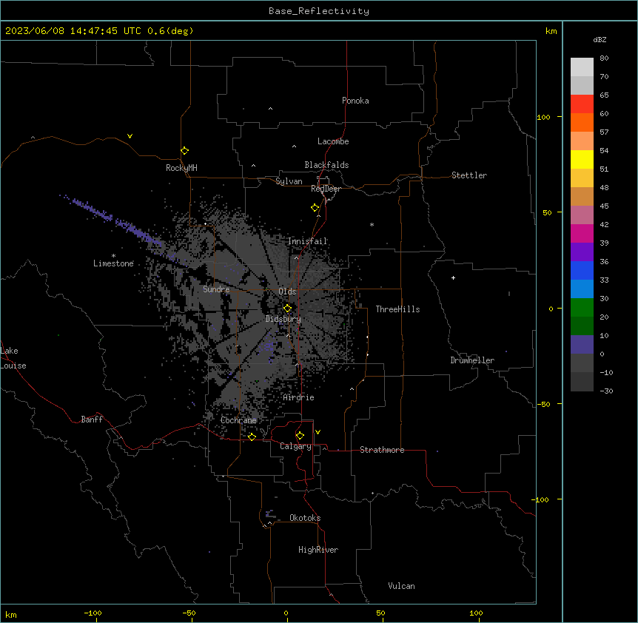
Task: Click the Okotoks city label
Action: 305,518
